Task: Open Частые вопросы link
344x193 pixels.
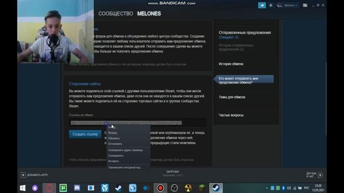Action: tap(231, 115)
